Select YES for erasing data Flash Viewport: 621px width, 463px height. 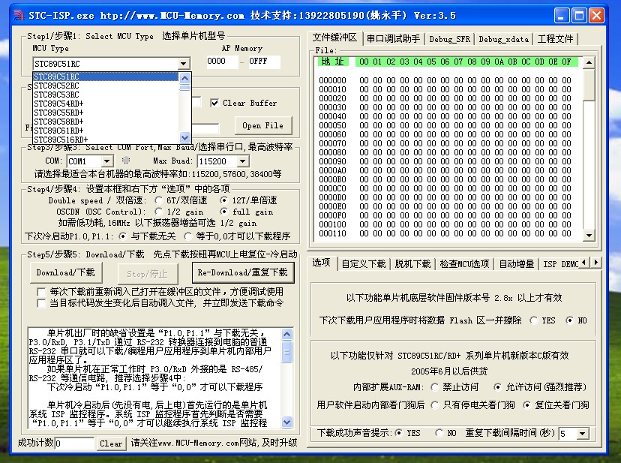click(x=534, y=320)
